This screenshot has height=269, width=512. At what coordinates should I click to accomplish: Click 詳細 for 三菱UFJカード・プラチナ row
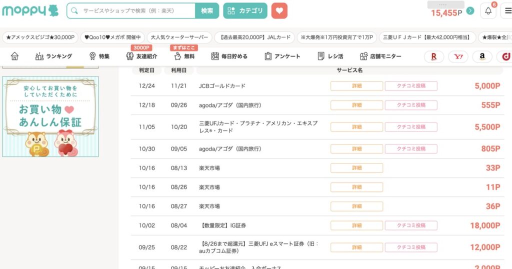click(x=356, y=127)
